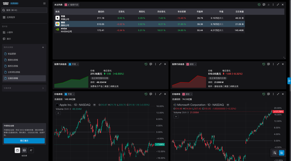Viewport: 291px width, 161px height.
Task: Refresh the 苹果 价格表现 widget
Action: pyautogui.click(x=146, y=94)
